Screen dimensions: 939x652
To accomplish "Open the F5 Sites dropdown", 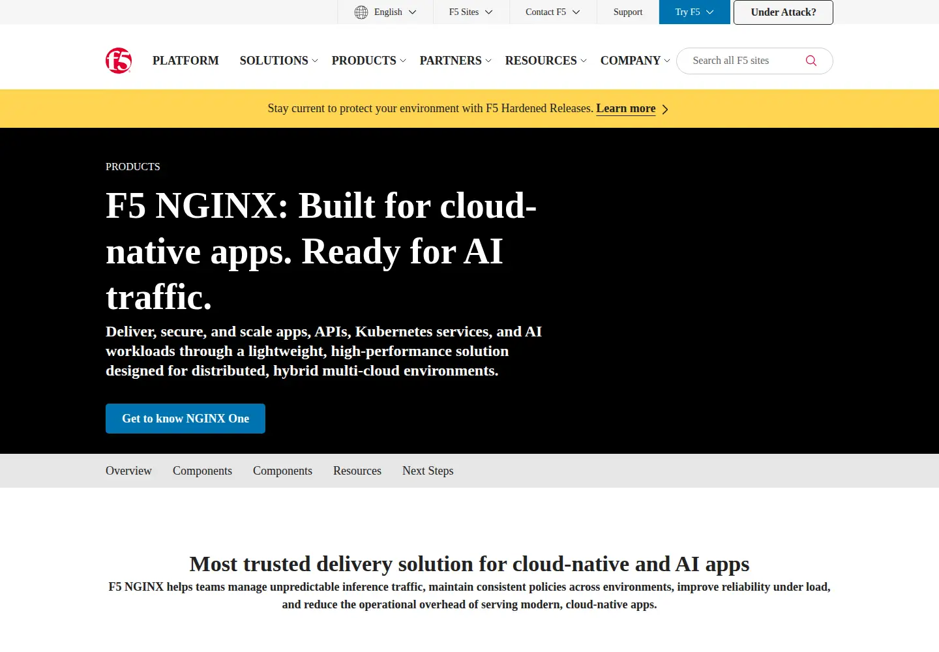I will coord(471,12).
